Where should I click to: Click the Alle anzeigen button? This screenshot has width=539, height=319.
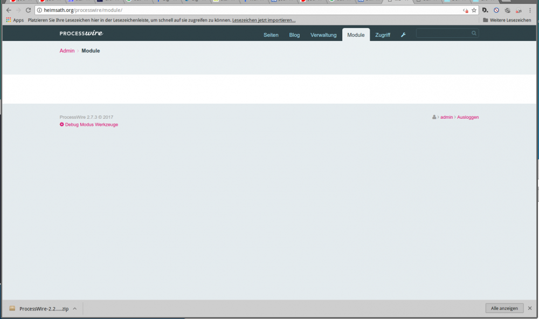[504, 308]
